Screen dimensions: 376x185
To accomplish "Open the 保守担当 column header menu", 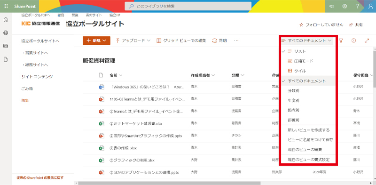I will click(363, 75).
